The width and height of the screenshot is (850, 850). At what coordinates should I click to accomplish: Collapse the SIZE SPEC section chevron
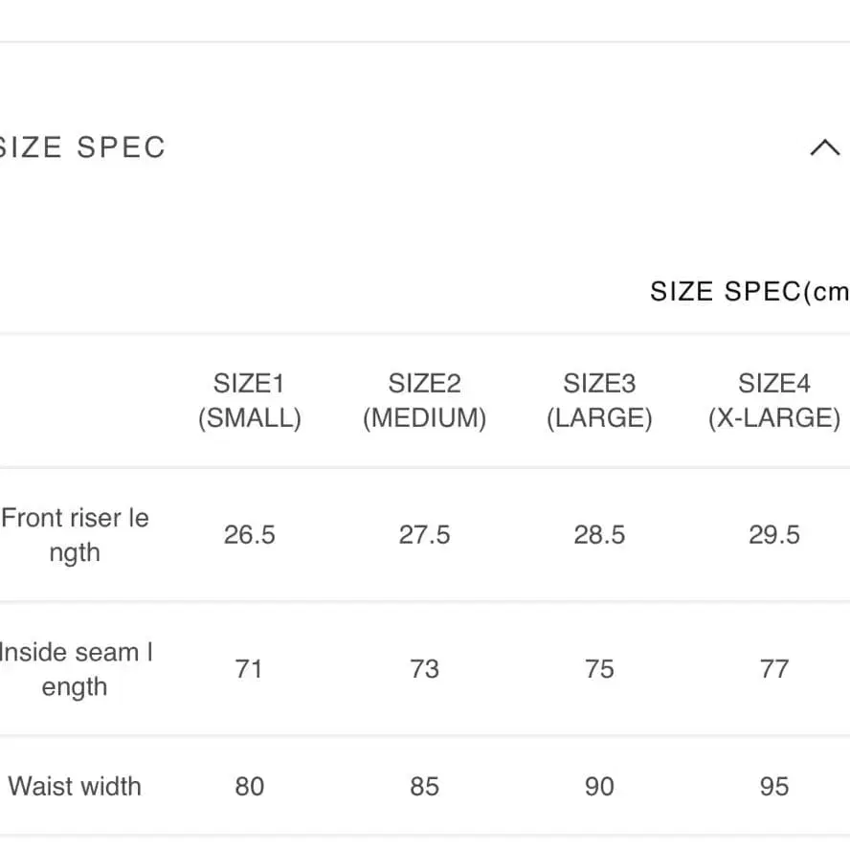[x=824, y=148]
